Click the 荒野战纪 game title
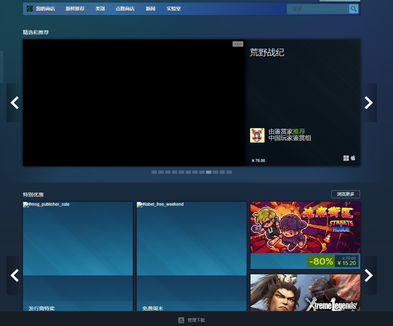 click(x=267, y=52)
